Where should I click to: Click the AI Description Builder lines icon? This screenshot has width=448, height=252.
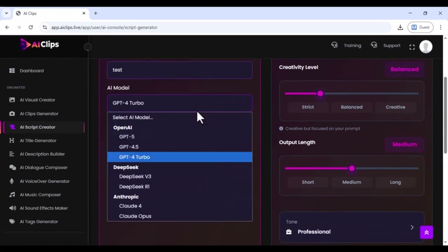click(12, 154)
